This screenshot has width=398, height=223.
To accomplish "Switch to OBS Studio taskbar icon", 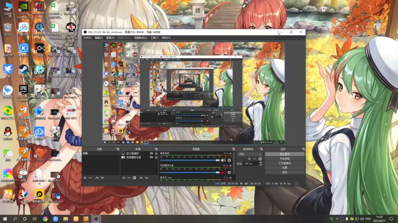I will [x=96, y=219].
